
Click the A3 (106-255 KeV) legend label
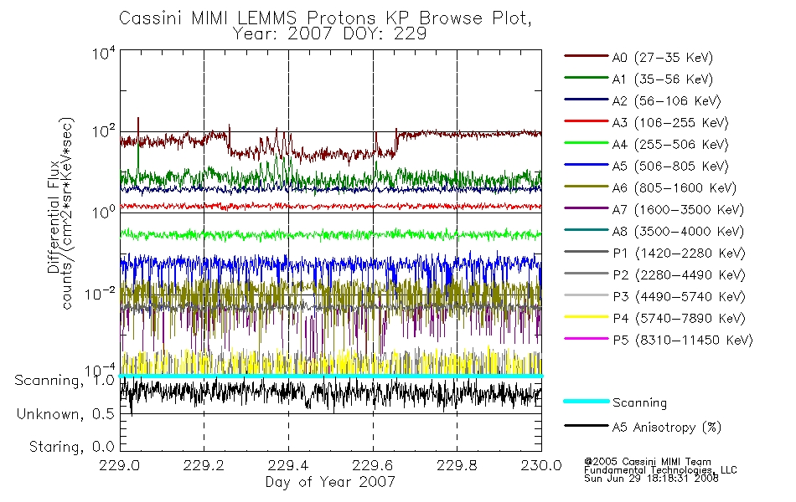point(670,123)
